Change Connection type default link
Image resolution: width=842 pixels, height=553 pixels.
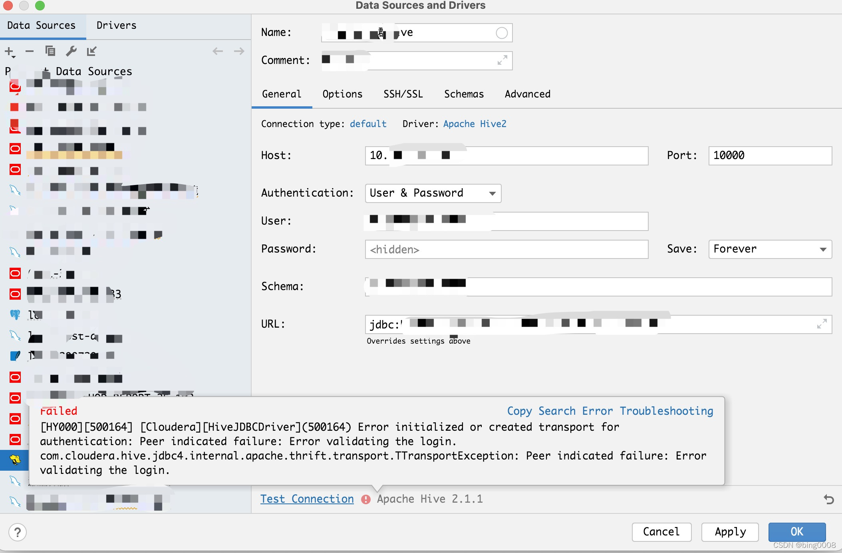tap(368, 124)
